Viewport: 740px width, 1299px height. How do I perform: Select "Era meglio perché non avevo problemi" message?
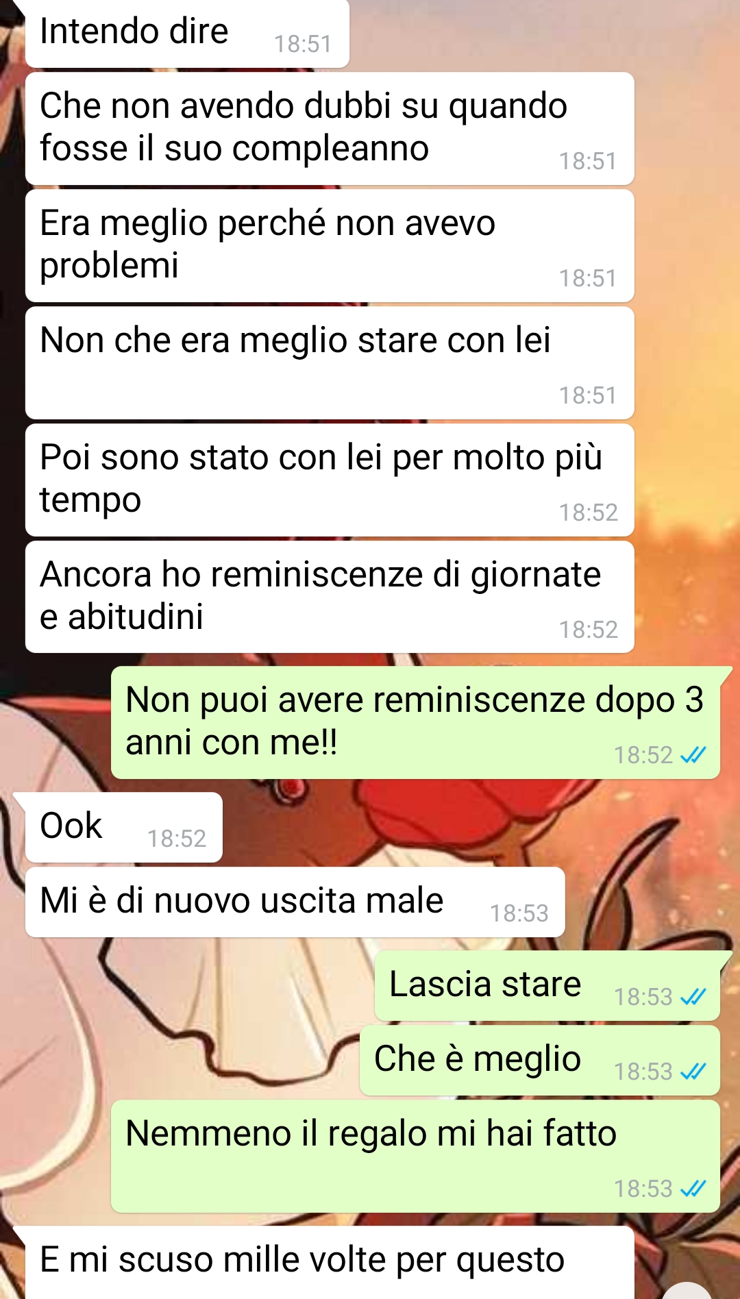330,245
